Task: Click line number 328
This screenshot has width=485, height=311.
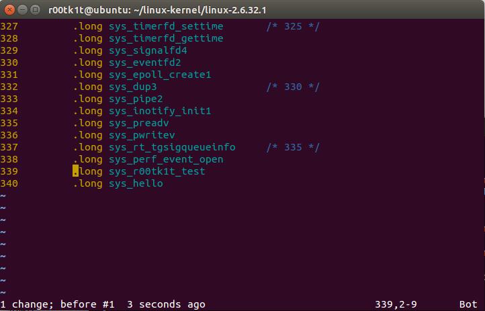Action: (x=9, y=38)
